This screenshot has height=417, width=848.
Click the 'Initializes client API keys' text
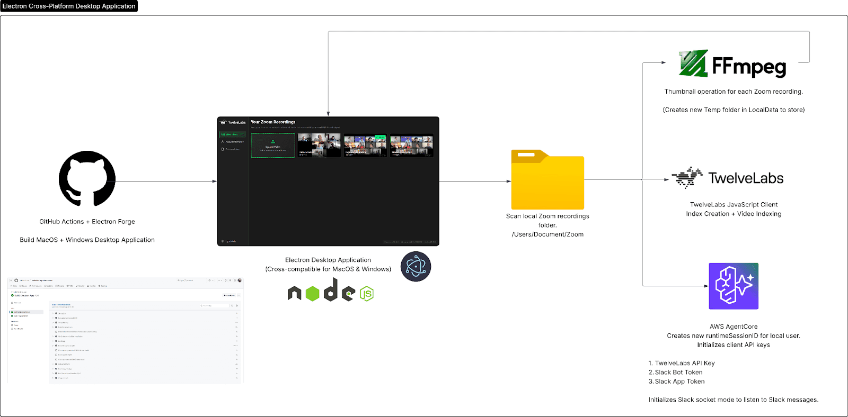coord(734,345)
